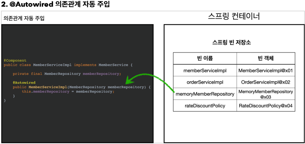Select the 'MemoryMemberRepository @x03' object cell
The width and height of the screenshot is (305, 144).
coord(266,94)
